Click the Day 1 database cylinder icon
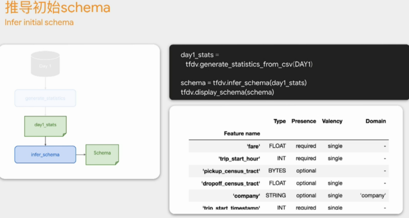The image size is (409, 218). click(x=45, y=64)
